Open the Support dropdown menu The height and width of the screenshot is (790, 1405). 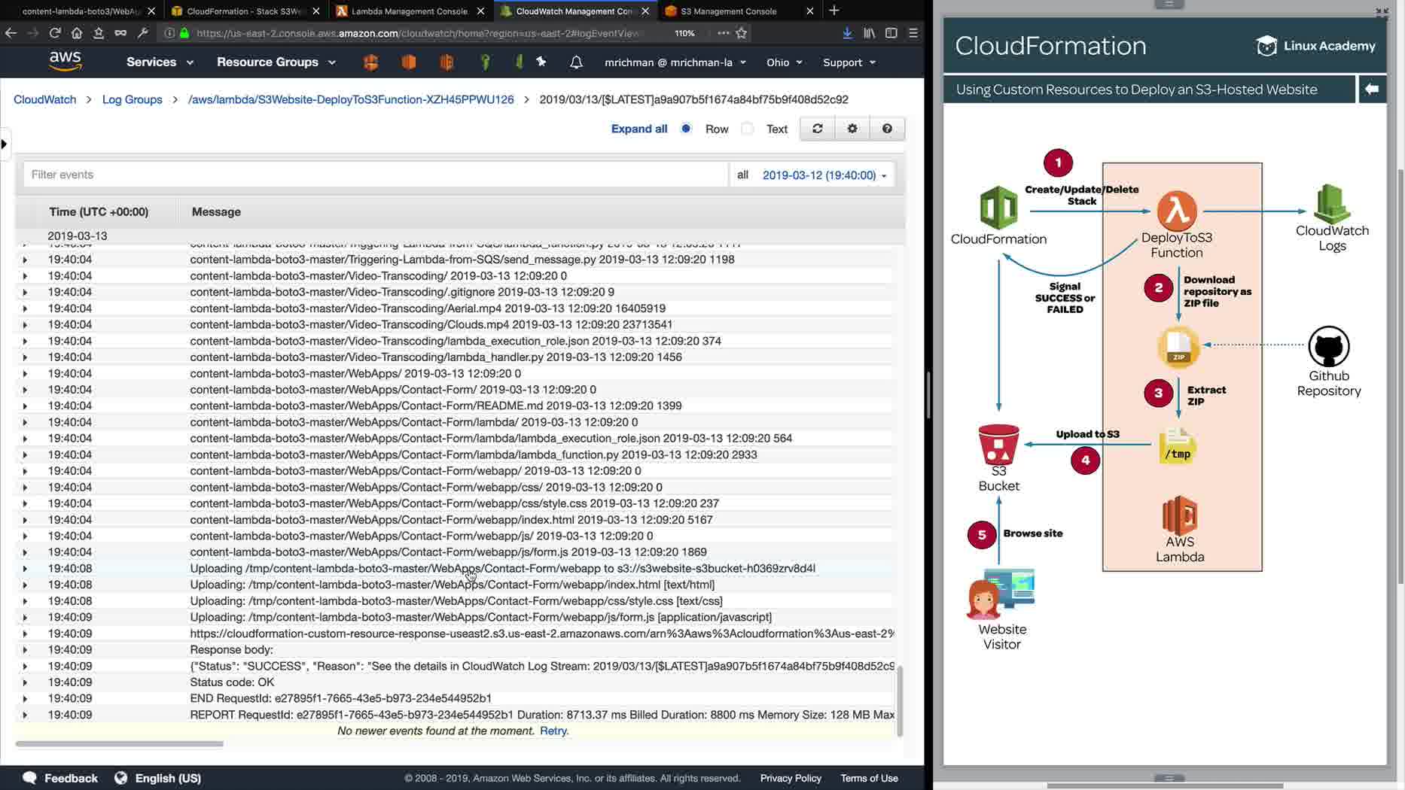[849, 62]
